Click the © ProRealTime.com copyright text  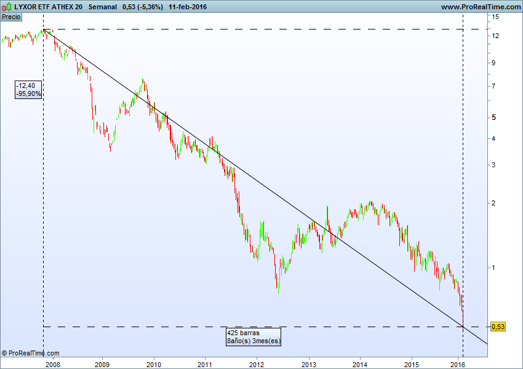click(31, 353)
